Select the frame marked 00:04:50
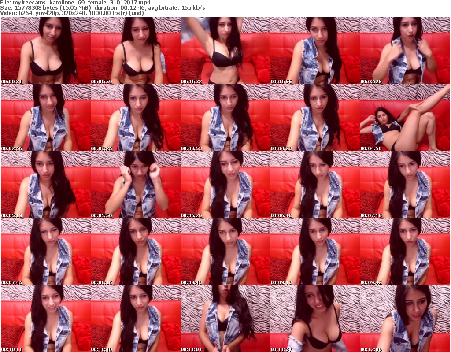The image size is (451, 352). click(x=405, y=118)
